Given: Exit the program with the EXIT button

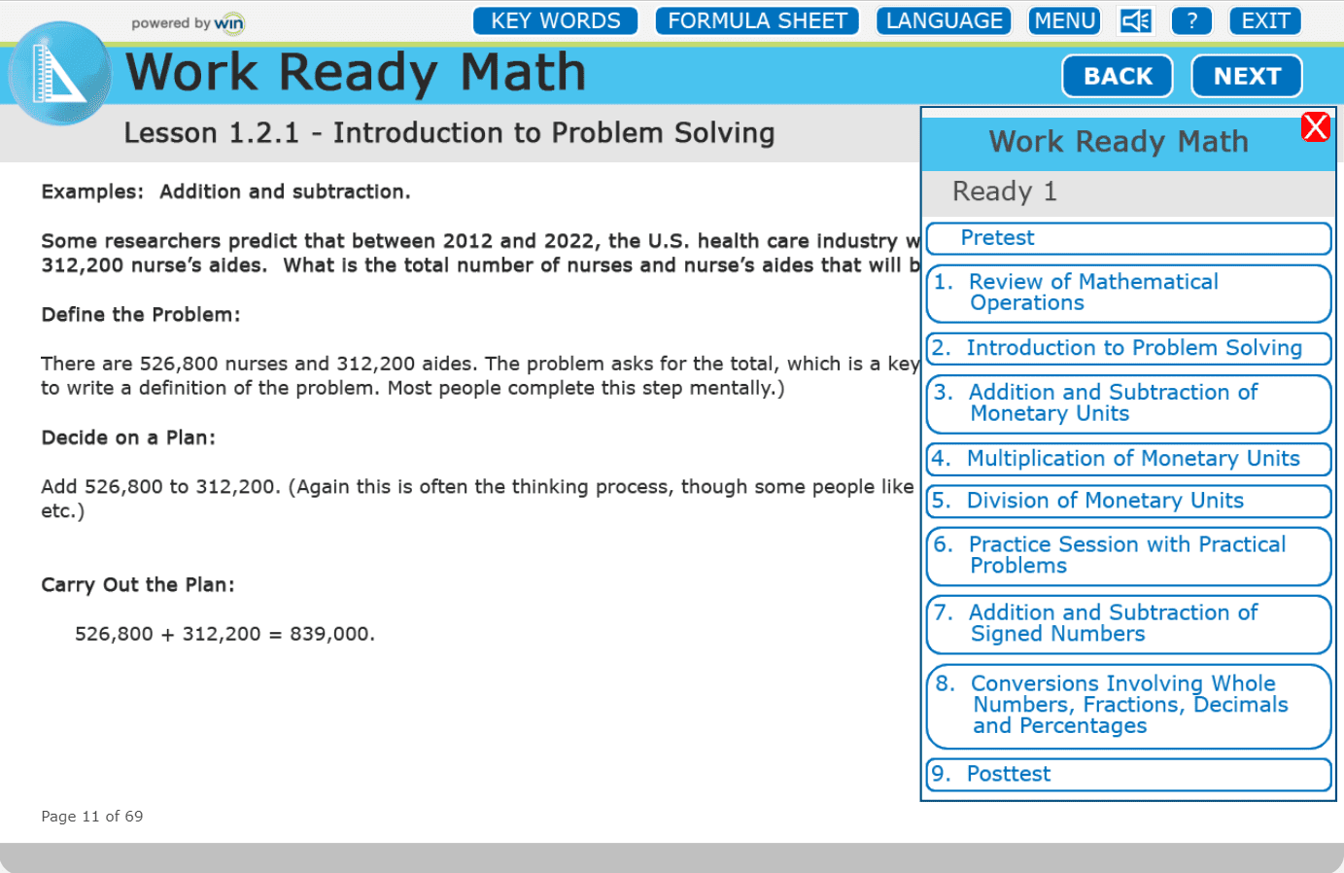Looking at the screenshot, I should click(1264, 20).
